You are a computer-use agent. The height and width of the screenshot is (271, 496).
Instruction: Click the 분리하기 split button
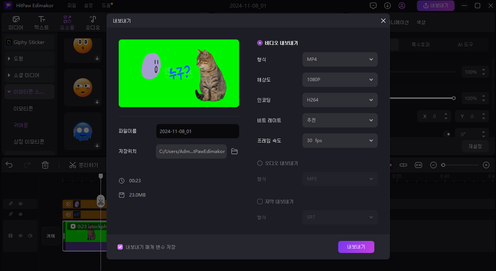click(84, 165)
